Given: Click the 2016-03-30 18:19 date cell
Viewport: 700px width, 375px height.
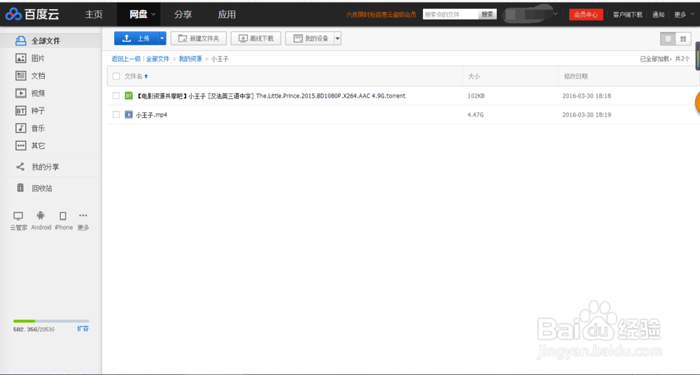Looking at the screenshot, I should [587, 115].
